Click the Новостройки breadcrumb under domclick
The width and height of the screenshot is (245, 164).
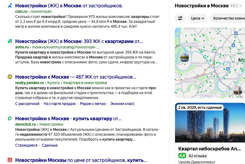pyautogui.click(x=51, y=124)
